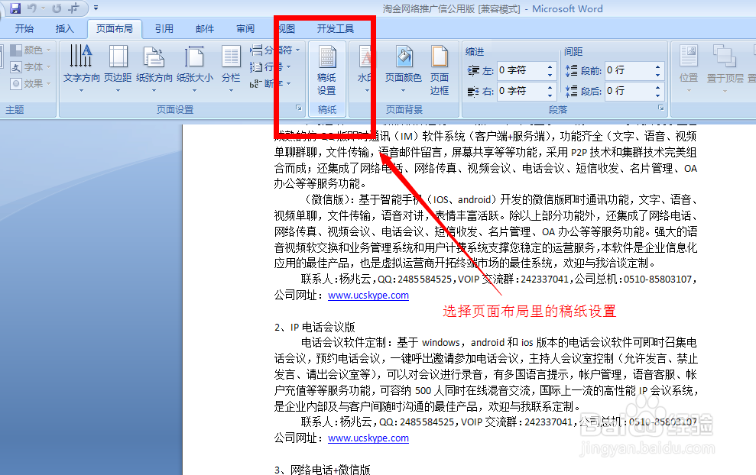Click the Save icon in quick access toolbar
Viewport: 756px width, 475px height.
point(15,8)
